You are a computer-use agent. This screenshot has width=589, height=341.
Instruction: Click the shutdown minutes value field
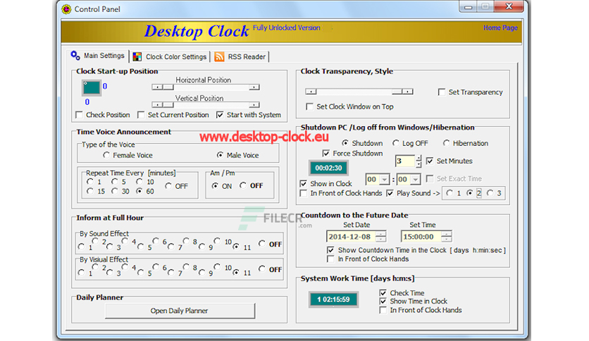(405, 161)
